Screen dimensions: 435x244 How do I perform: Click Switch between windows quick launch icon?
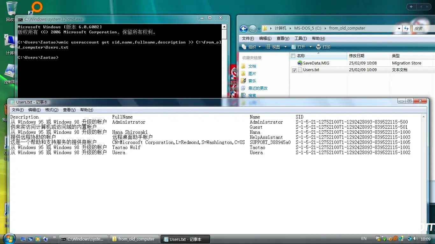pyautogui.click(x=31, y=239)
